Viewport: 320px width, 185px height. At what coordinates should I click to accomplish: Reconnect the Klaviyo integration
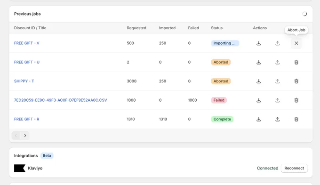(294, 168)
